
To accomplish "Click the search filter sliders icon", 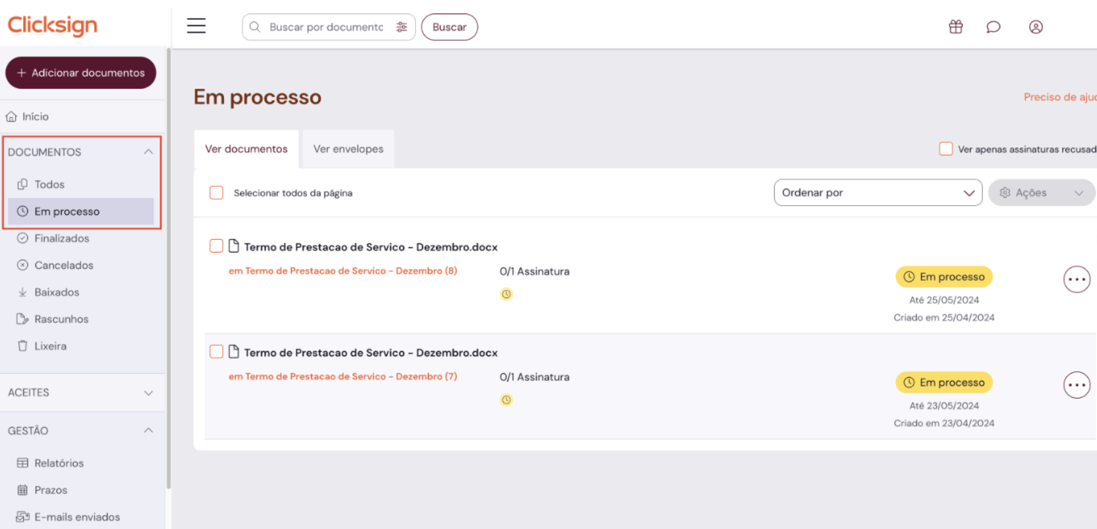I will tap(401, 27).
